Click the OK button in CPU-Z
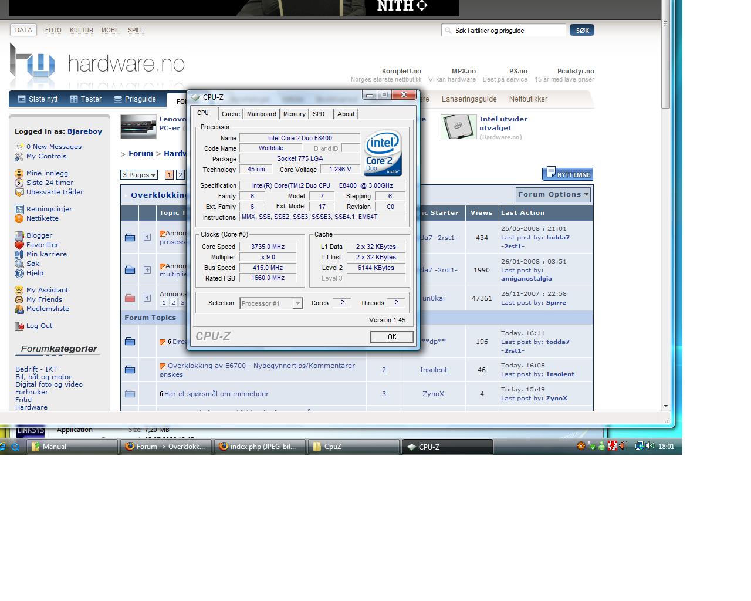Screen dimensions: 751x601 (x=392, y=337)
